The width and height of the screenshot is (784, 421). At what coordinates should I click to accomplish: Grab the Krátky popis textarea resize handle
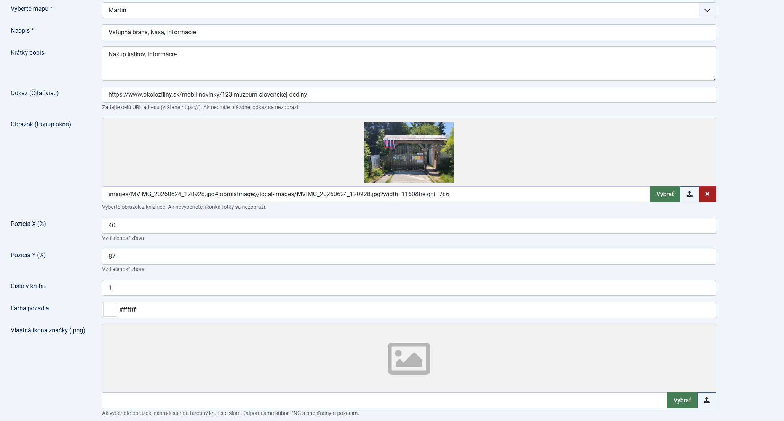click(714, 78)
